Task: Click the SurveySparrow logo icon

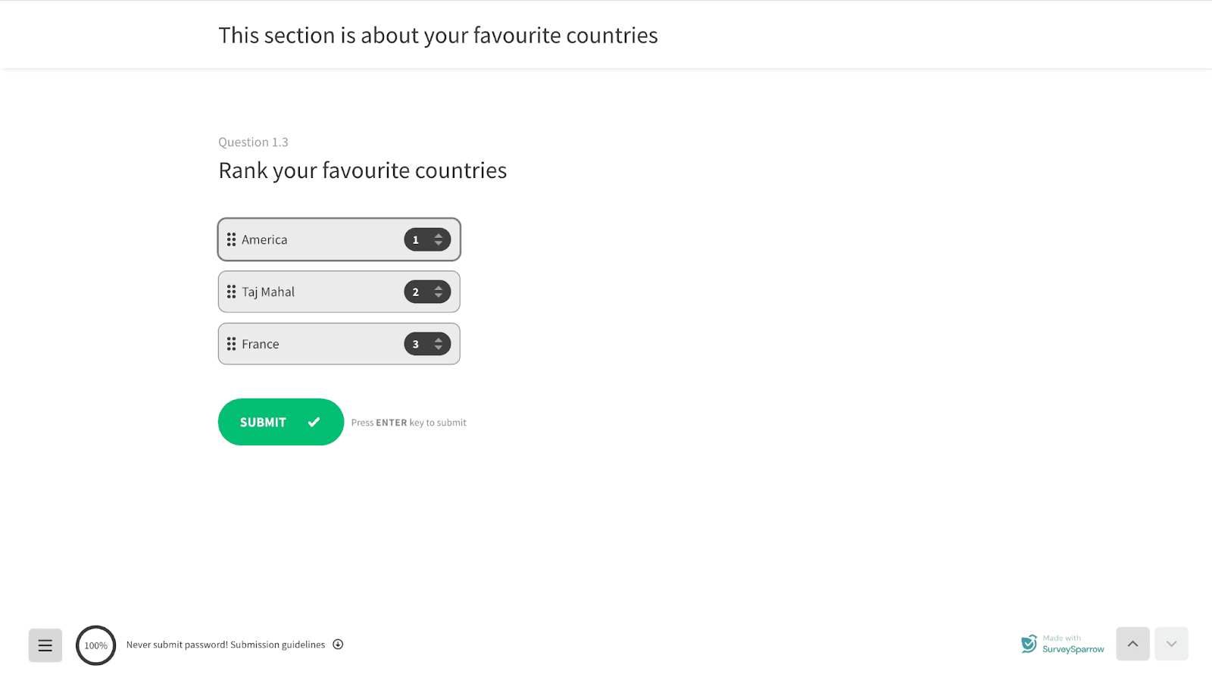Action: [1029, 644]
